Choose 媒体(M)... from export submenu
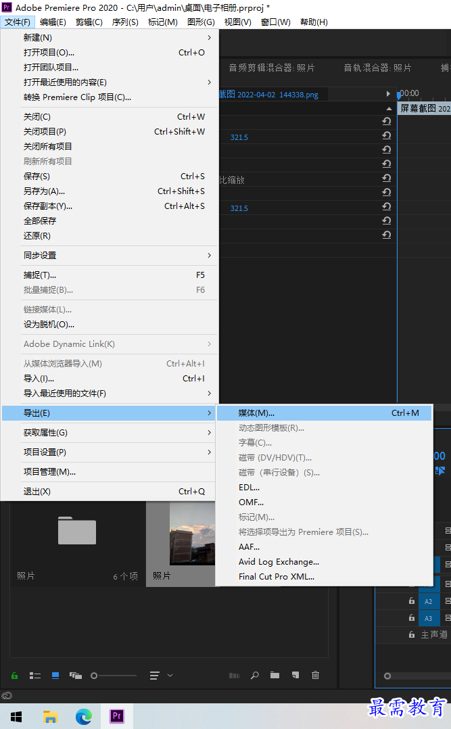The width and height of the screenshot is (451, 729). pos(324,413)
